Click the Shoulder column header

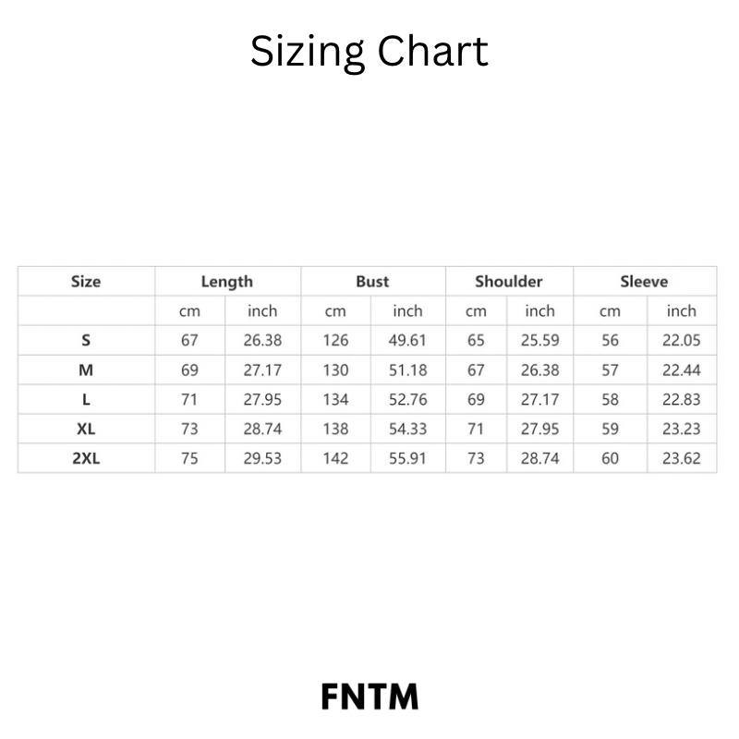coord(509,281)
